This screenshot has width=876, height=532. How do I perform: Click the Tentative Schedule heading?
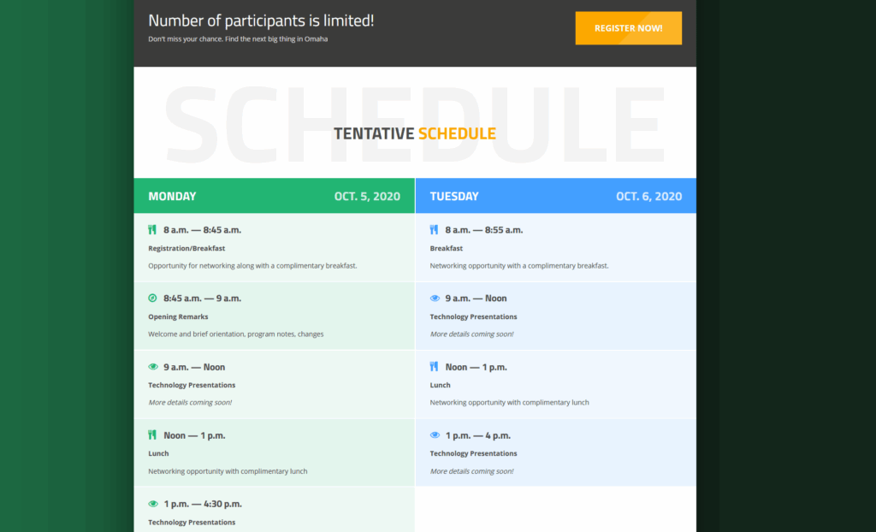415,133
